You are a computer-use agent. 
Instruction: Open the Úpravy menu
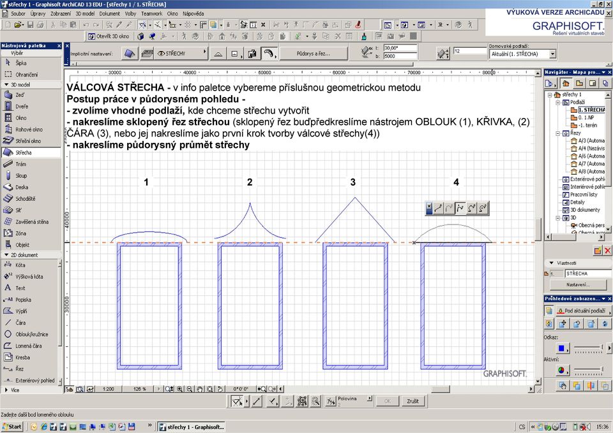38,13
